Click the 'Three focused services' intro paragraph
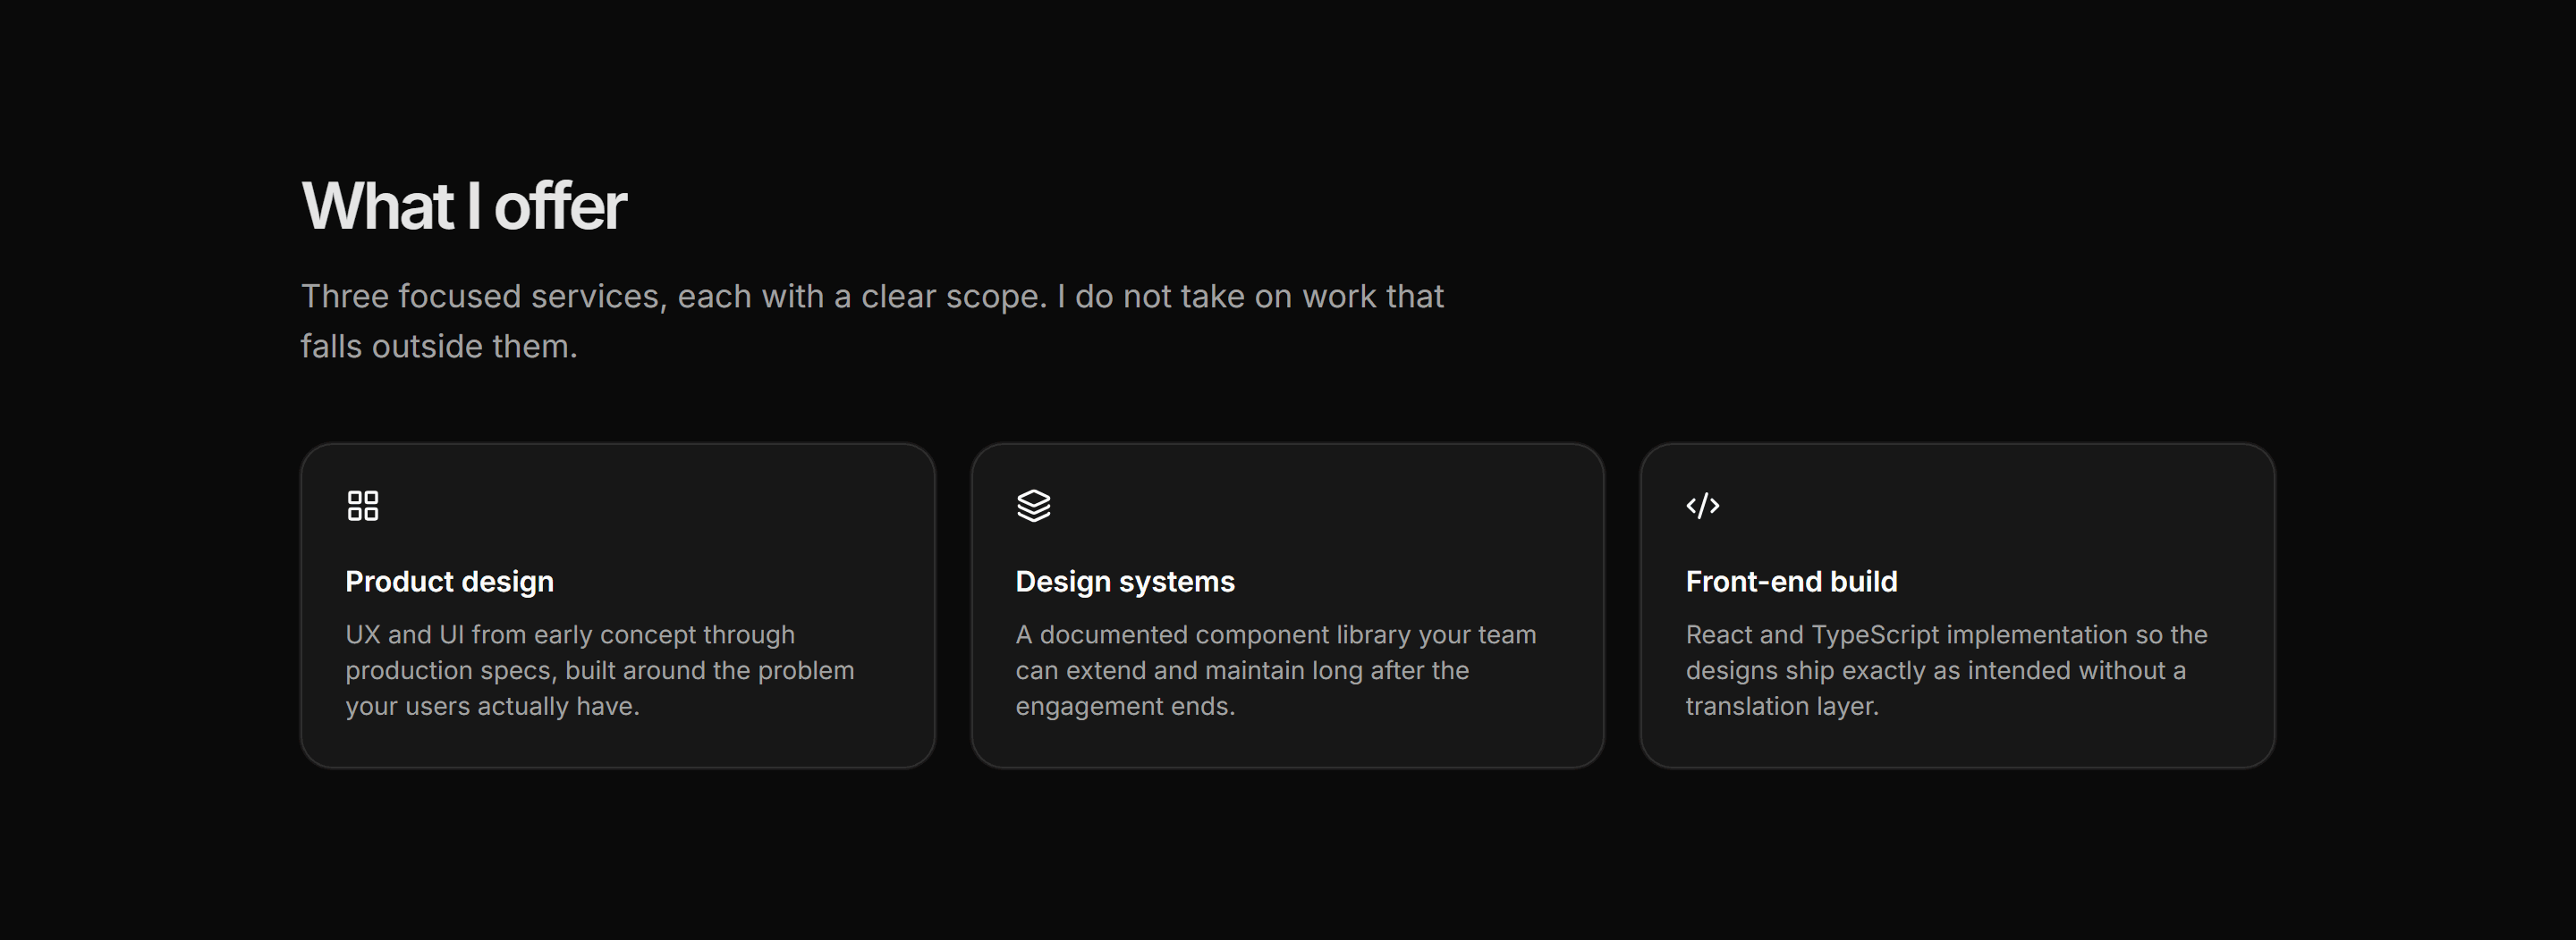 (x=872, y=321)
